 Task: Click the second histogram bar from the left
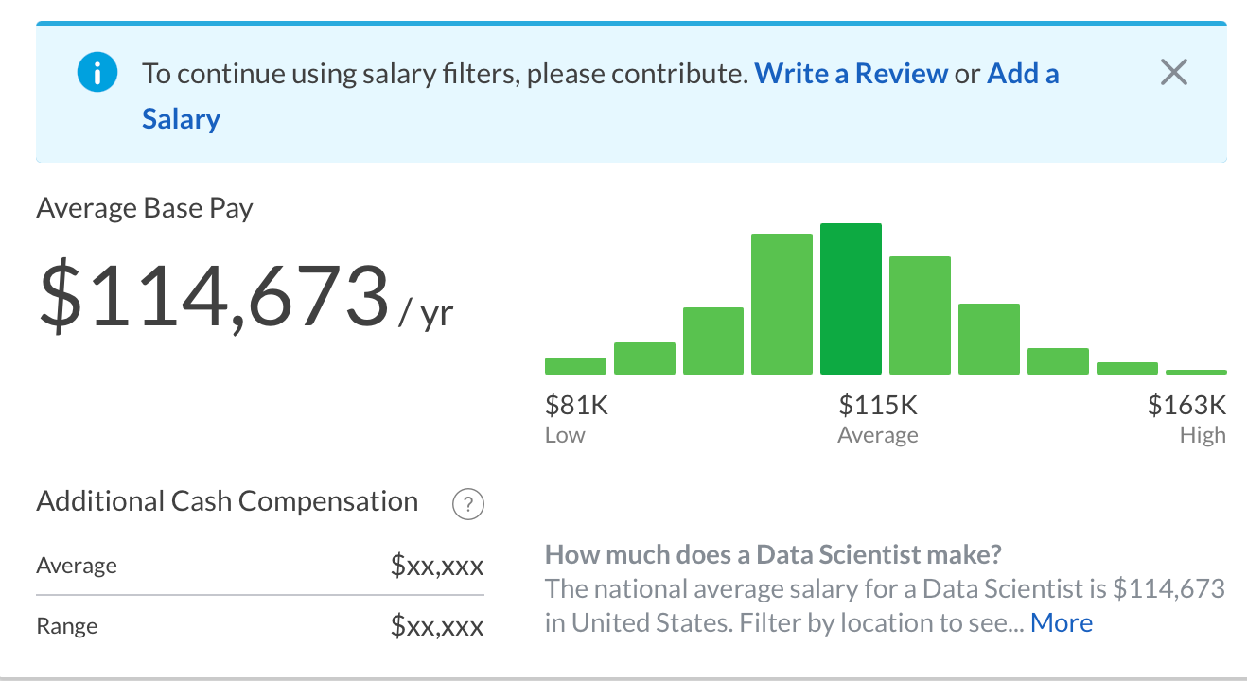pos(644,358)
